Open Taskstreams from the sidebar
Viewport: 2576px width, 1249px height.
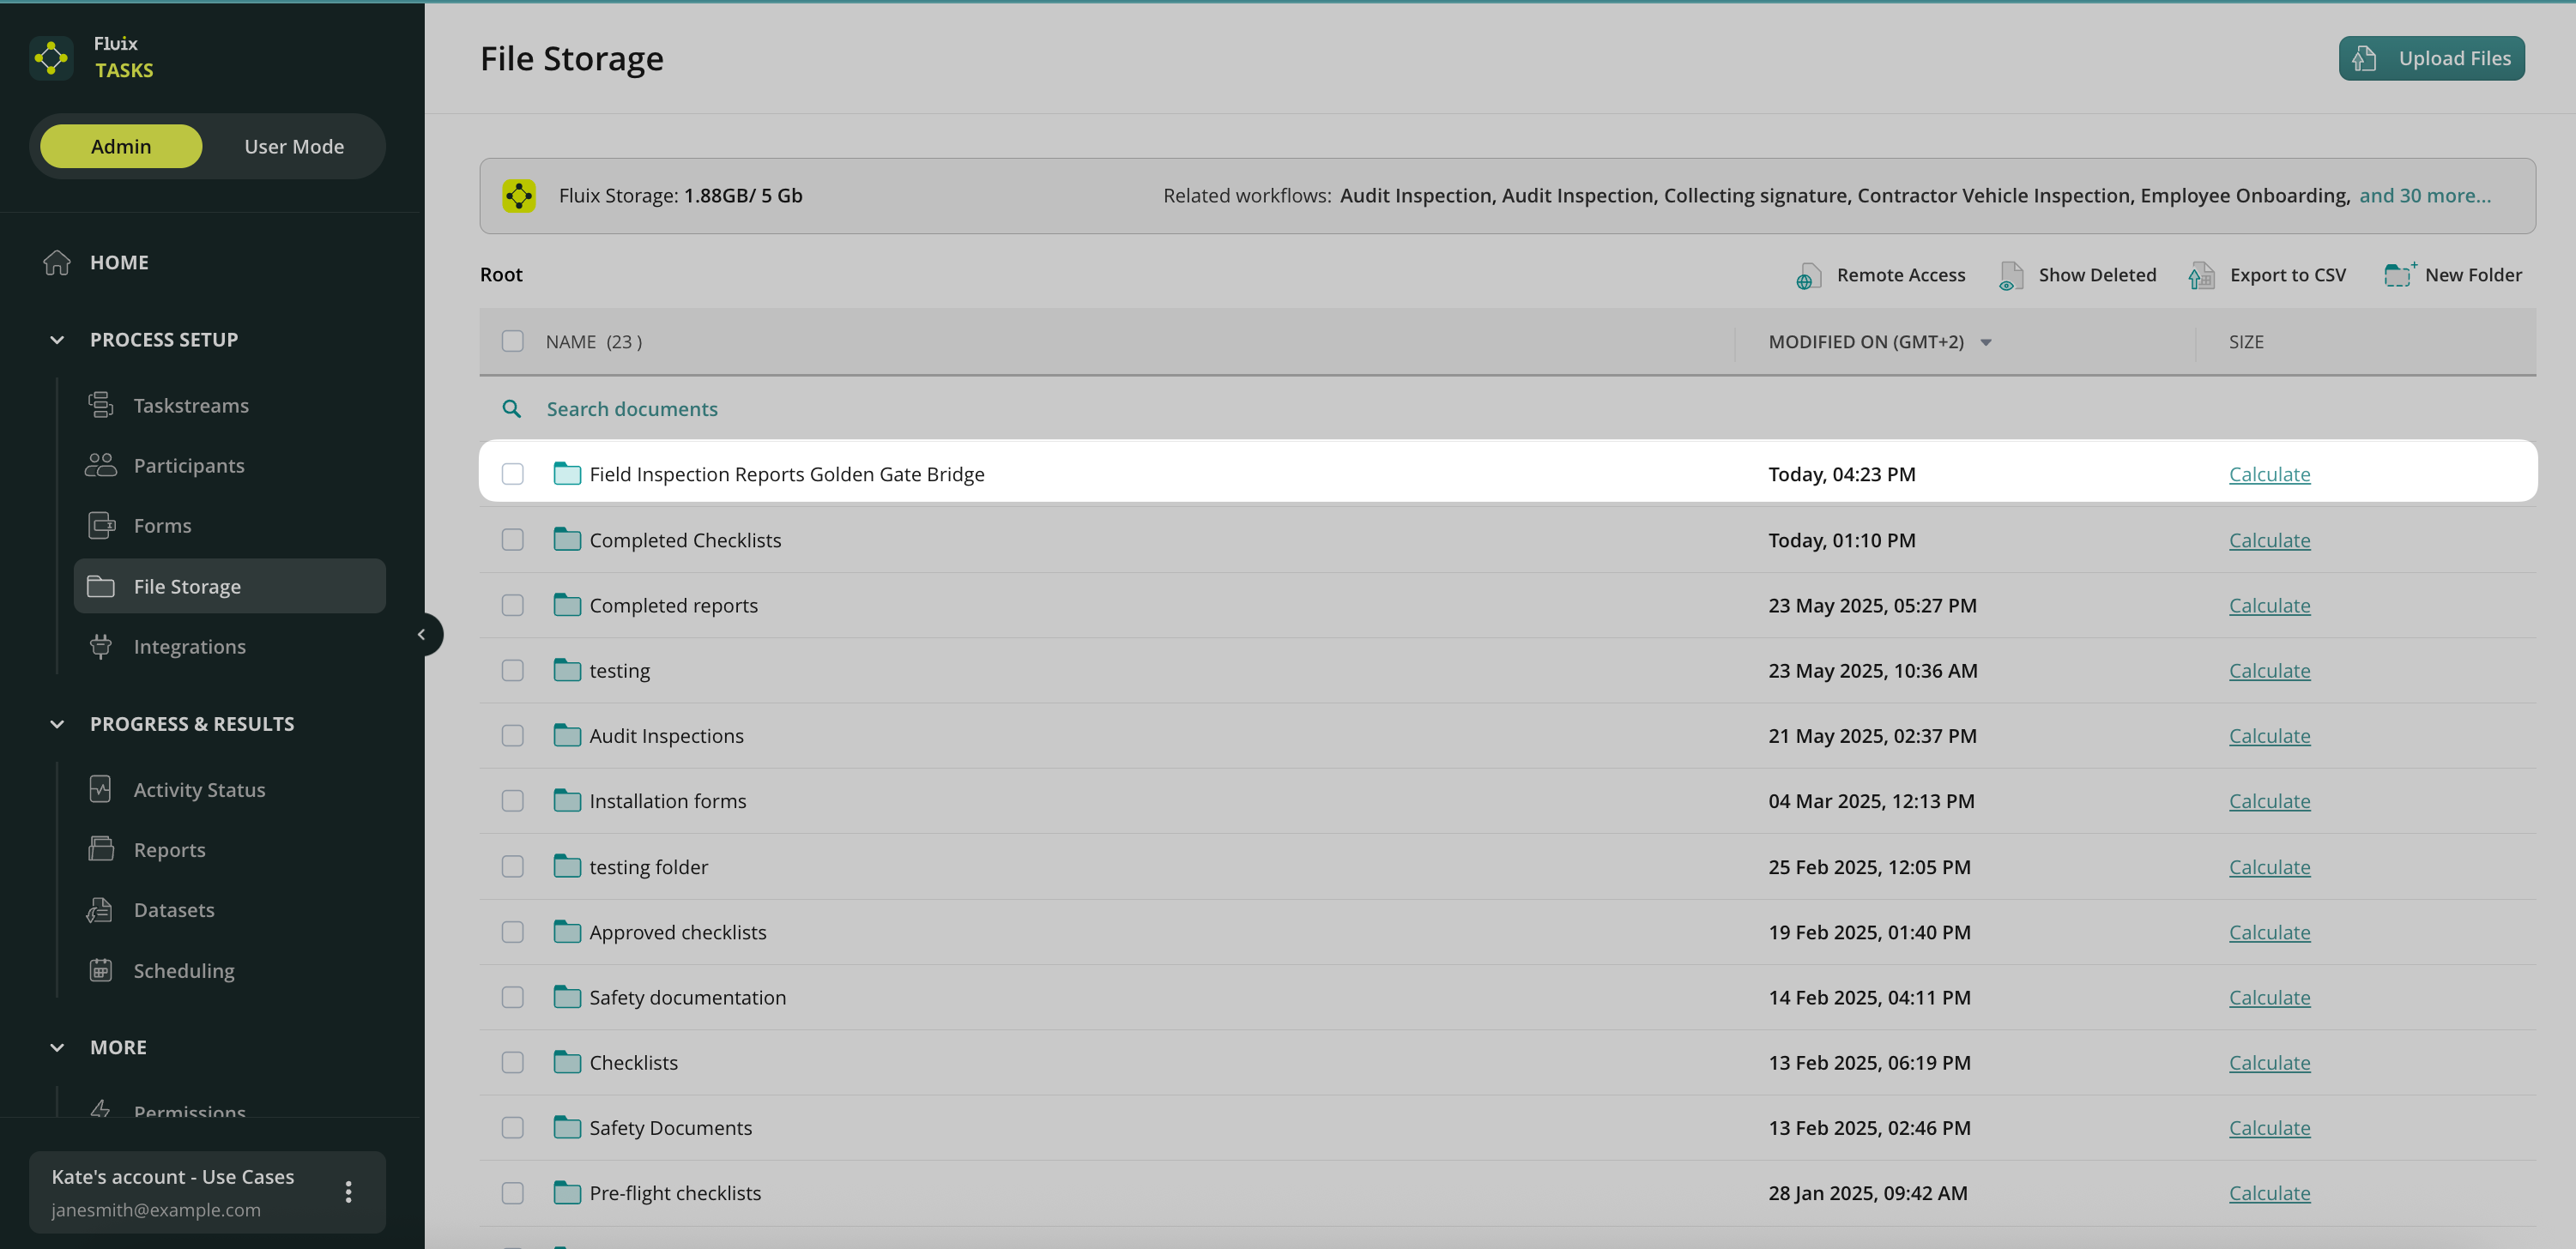[190, 405]
